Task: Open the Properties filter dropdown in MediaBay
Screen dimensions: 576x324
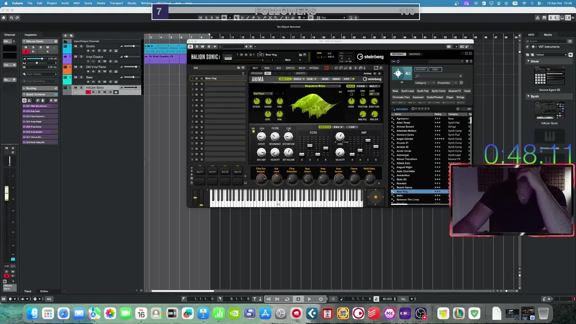Action: [447, 83]
